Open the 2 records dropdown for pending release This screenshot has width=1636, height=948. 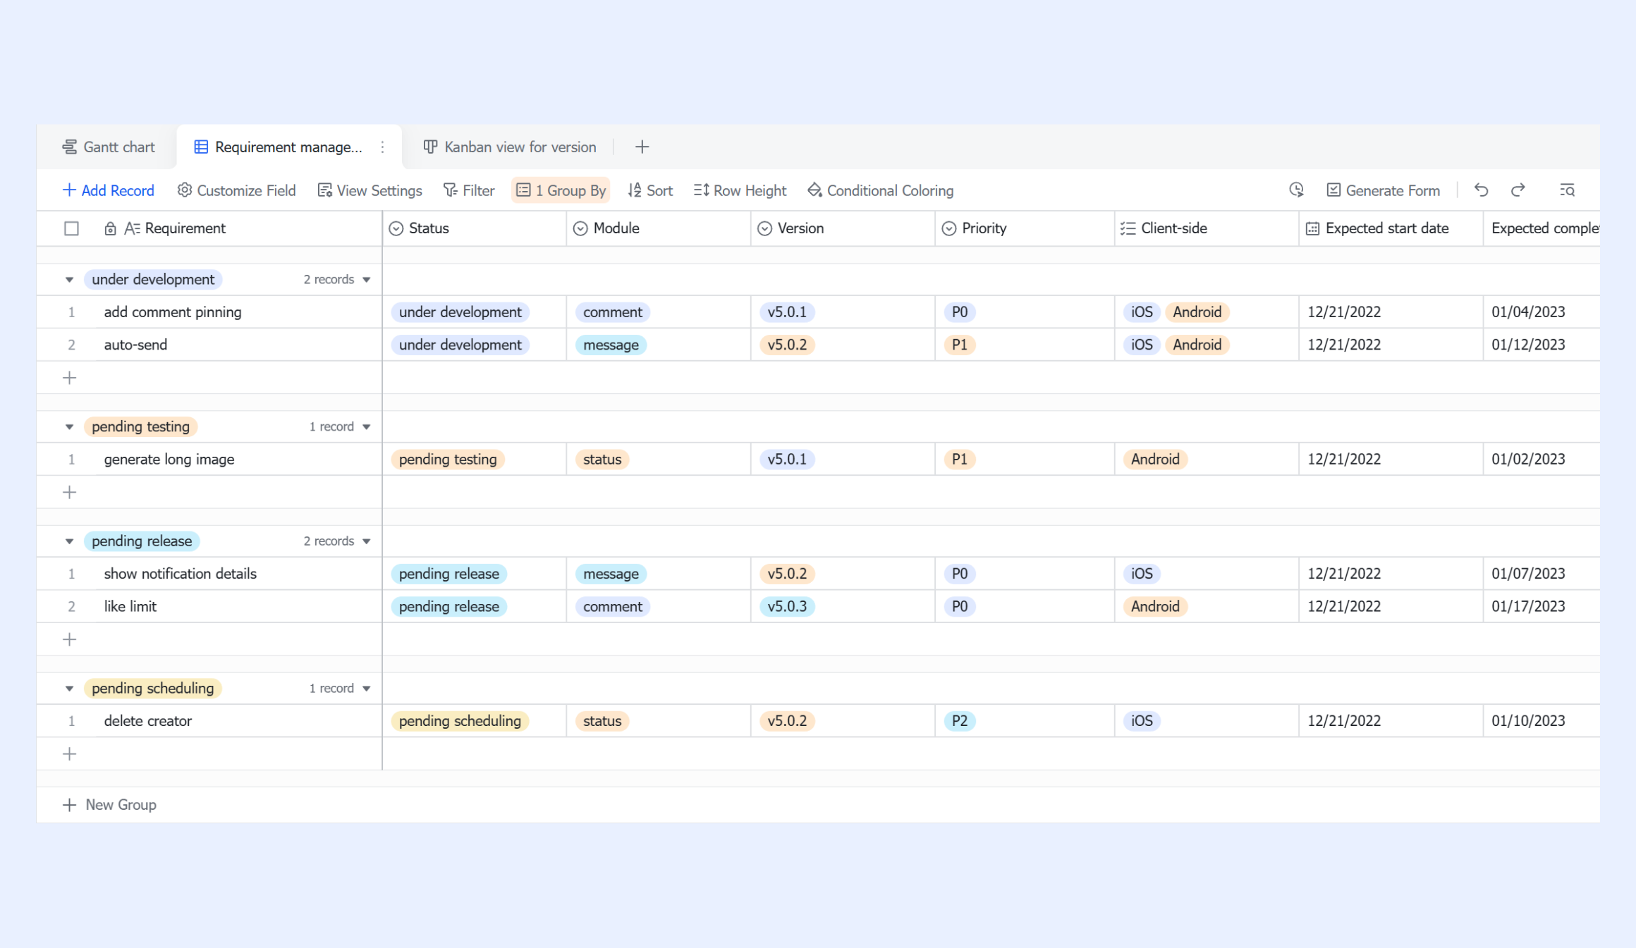[337, 541]
